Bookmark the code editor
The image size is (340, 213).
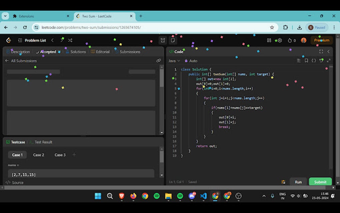[306, 61]
